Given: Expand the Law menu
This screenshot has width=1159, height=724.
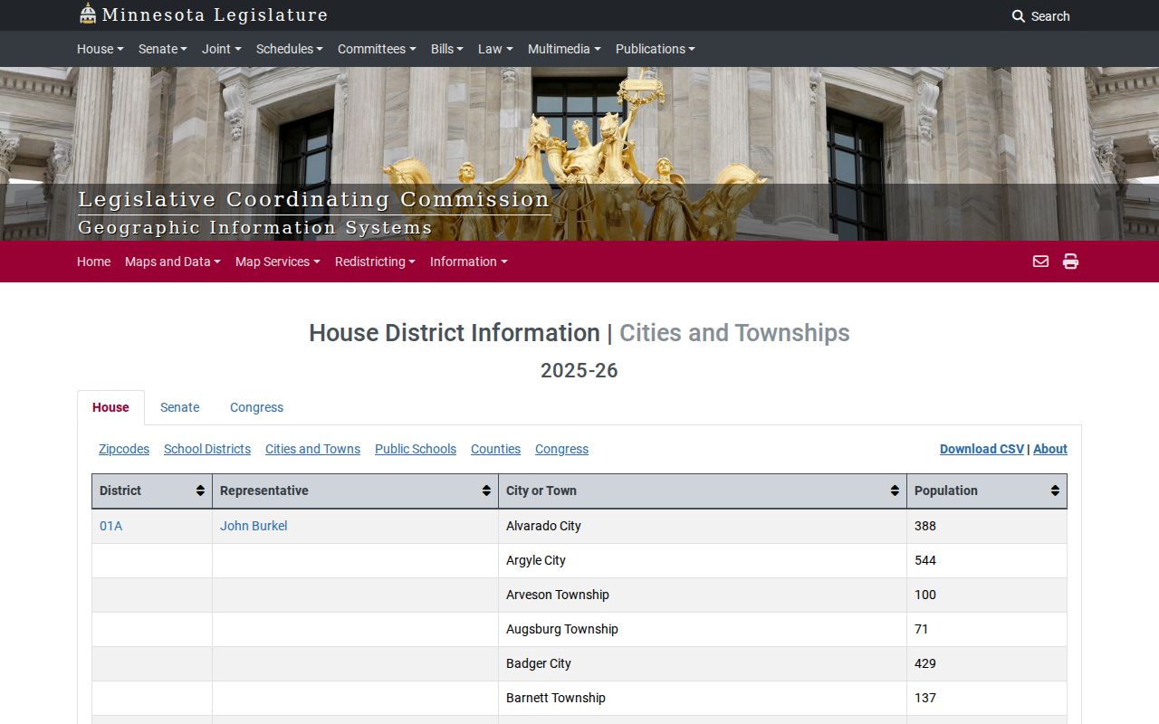Looking at the screenshot, I should point(495,49).
